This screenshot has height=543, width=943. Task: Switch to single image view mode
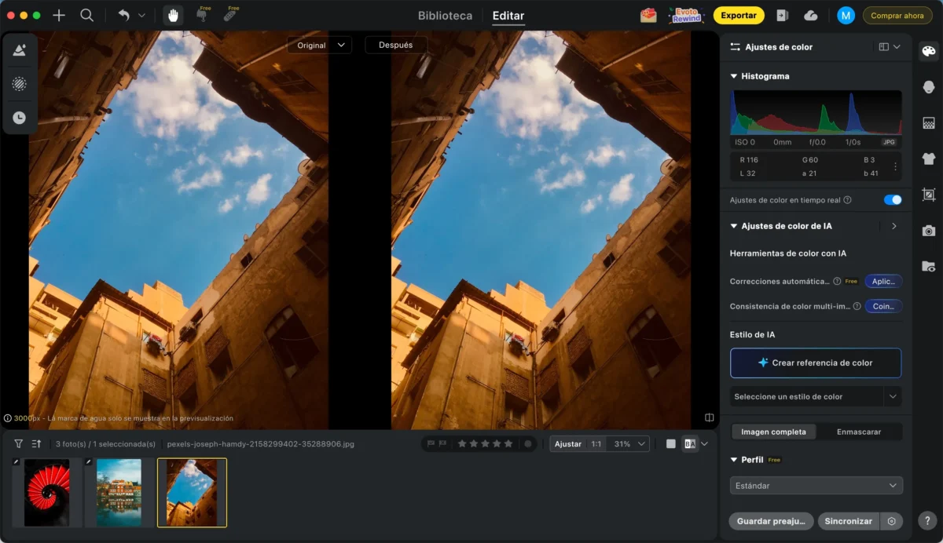[x=670, y=444]
